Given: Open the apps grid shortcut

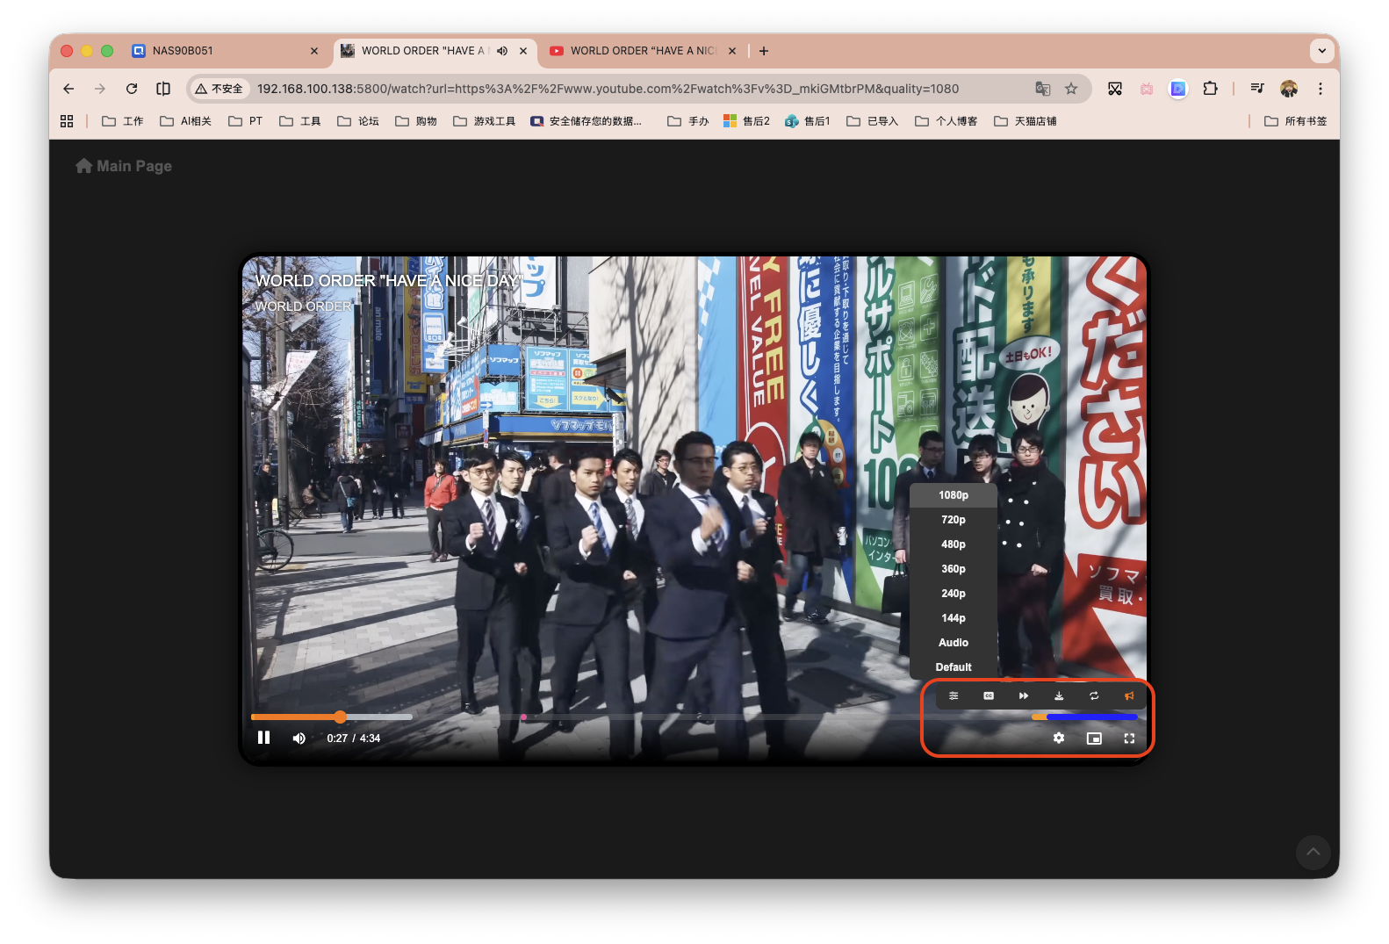Looking at the screenshot, I should point(67,121).
